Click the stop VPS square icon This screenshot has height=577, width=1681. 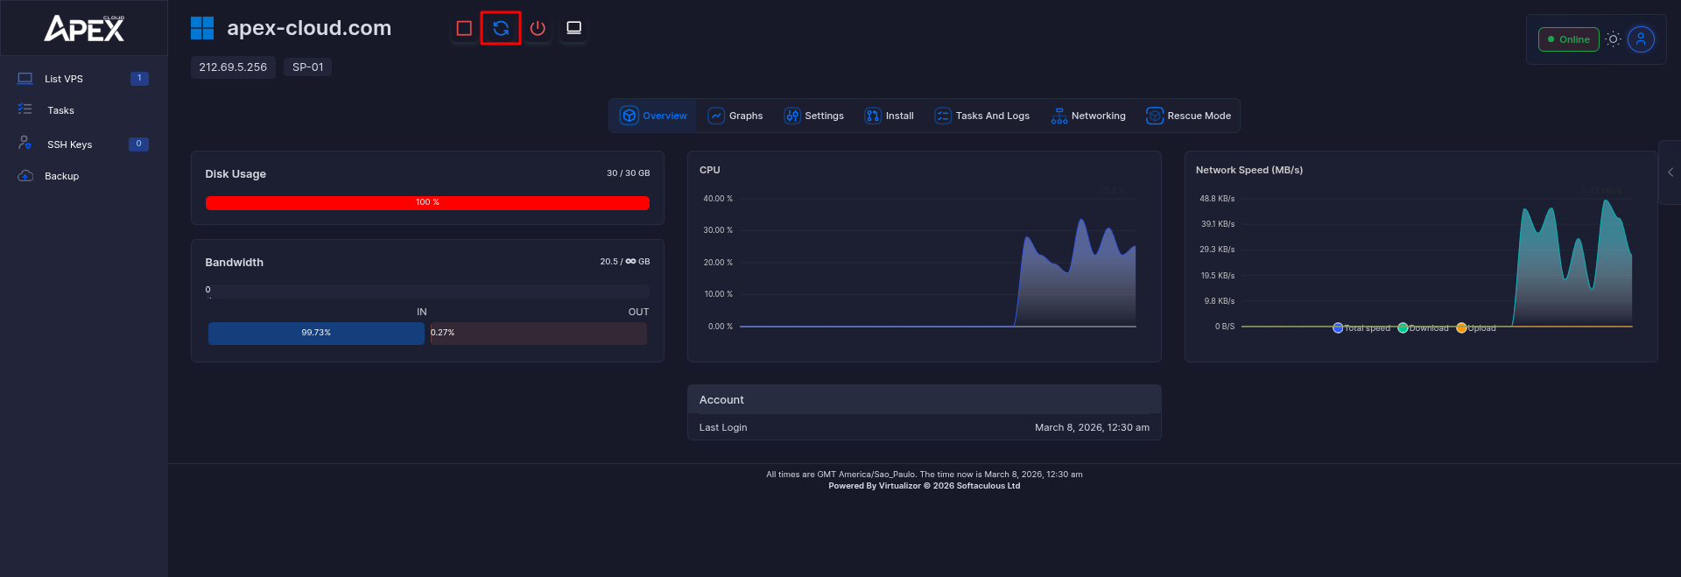464,29
